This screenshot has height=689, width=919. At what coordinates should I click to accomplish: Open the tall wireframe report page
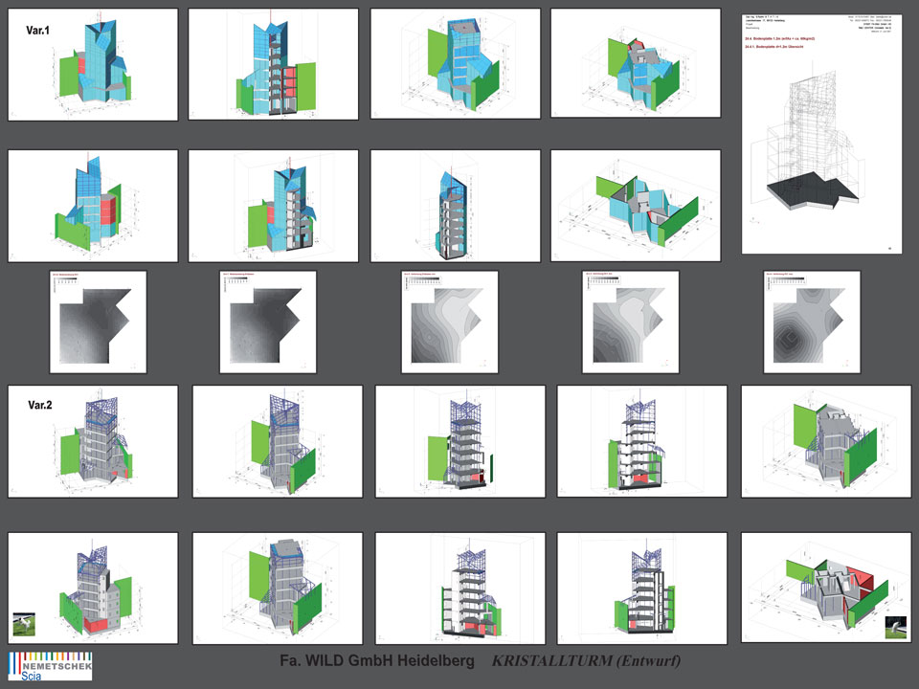pos(824,132)
